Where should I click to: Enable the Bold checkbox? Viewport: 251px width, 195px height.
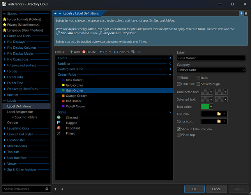point(179,78)
